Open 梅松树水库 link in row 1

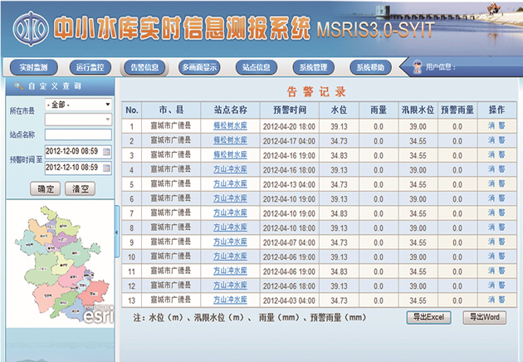point(230,125)
